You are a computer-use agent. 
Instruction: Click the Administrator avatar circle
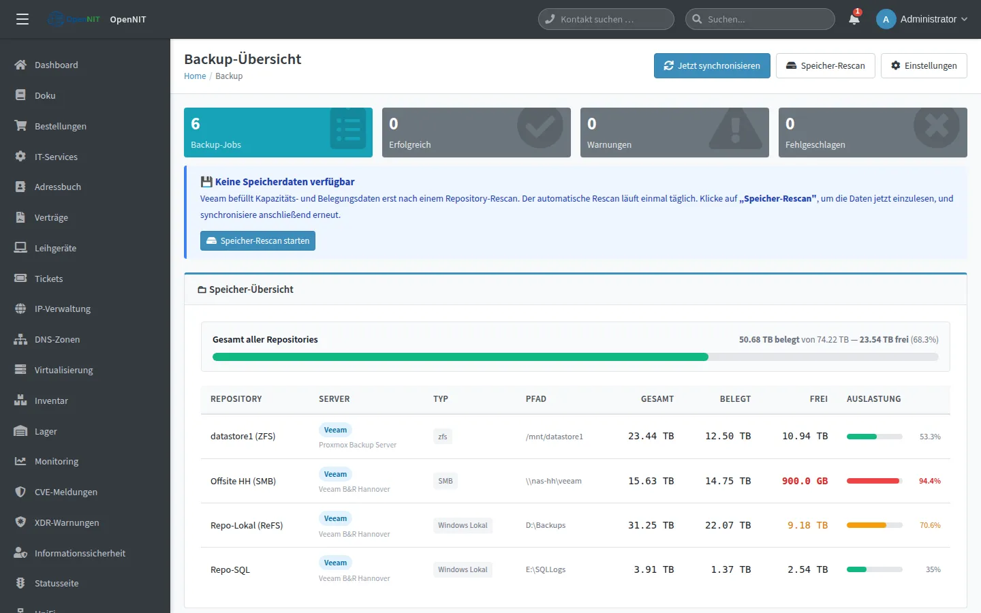[x=886, y=19]
